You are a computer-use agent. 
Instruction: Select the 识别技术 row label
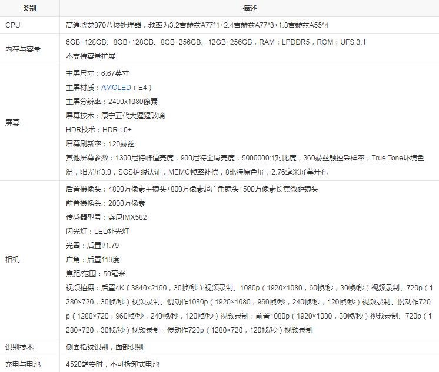(x=19, y=347)
